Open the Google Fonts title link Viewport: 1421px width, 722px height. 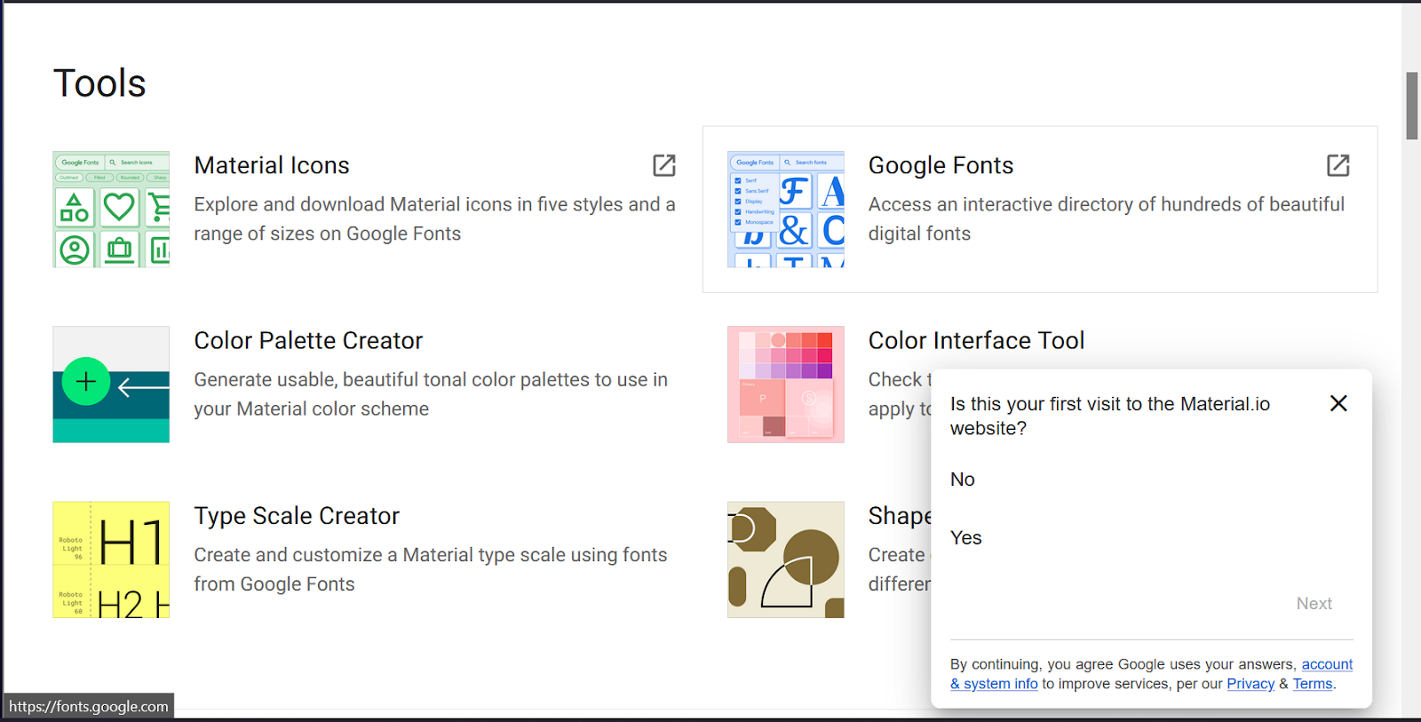pos(941,165)
